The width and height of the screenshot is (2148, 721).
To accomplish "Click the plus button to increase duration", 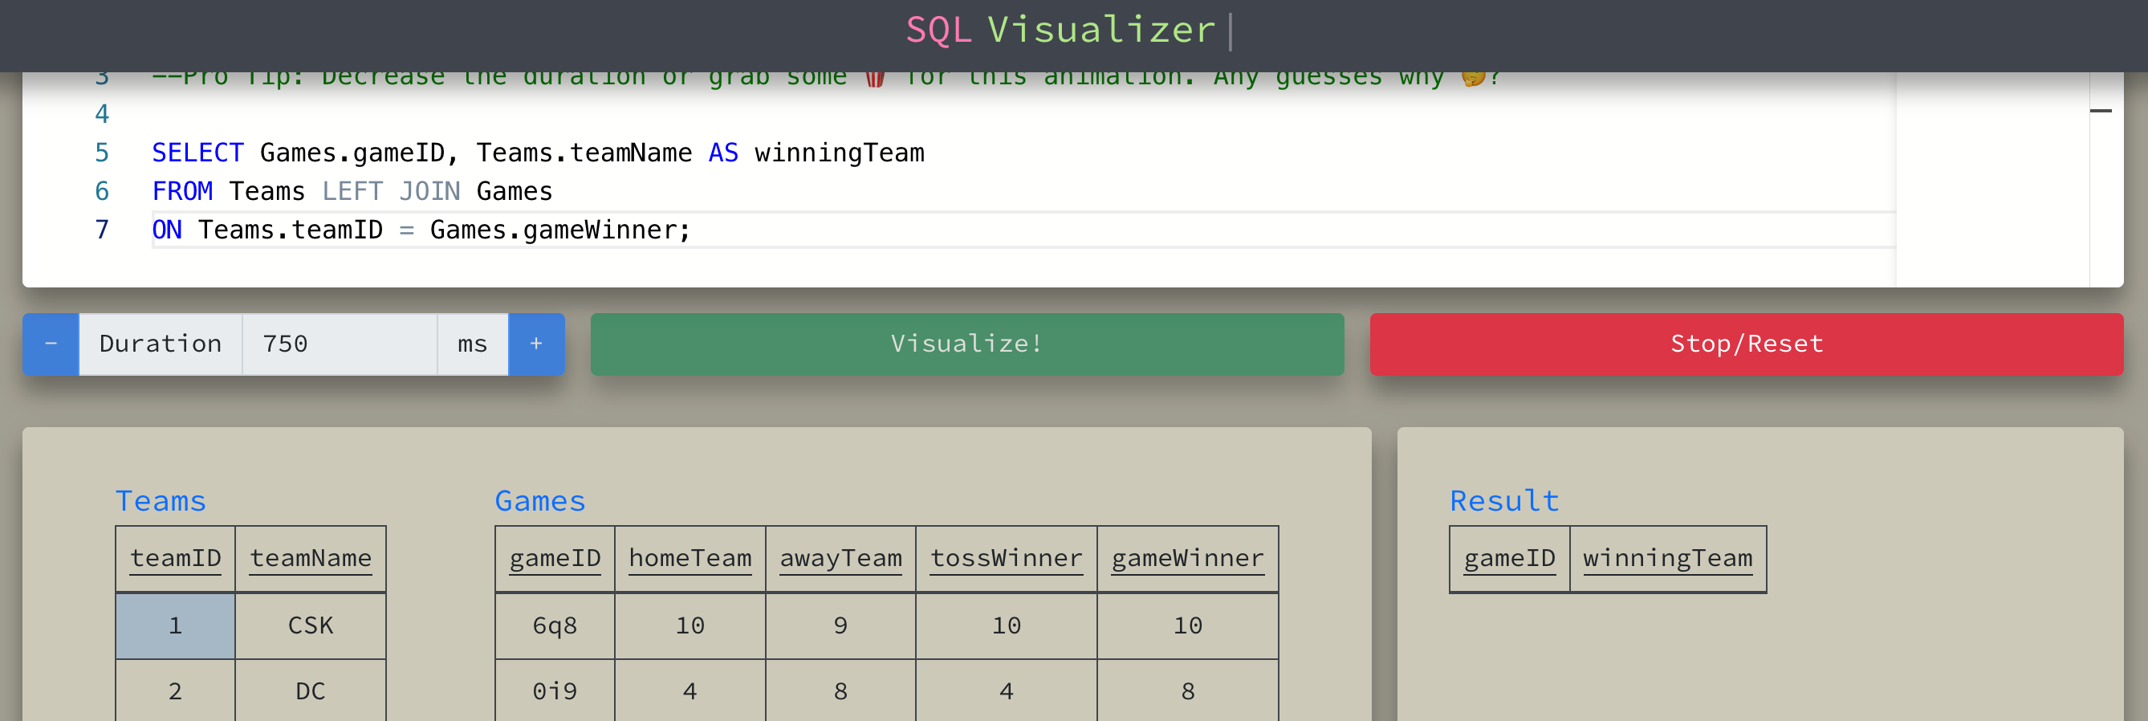I will point(536,344).
